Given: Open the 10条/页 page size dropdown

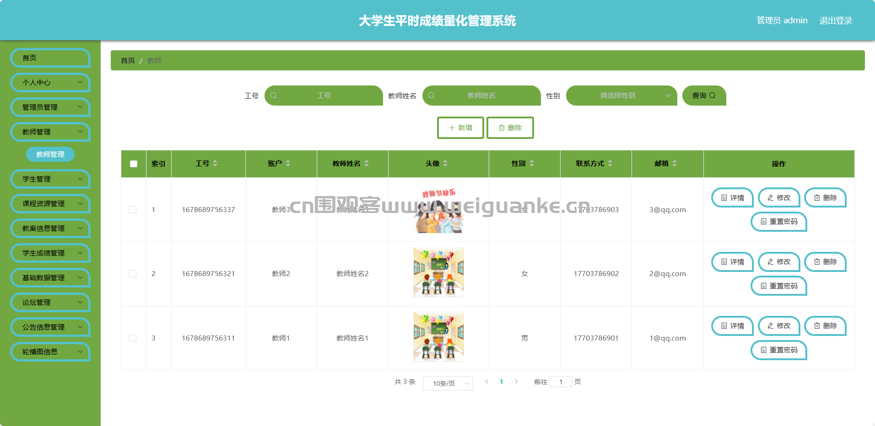Looking at the screenshot, I should [x=448, y=383].
